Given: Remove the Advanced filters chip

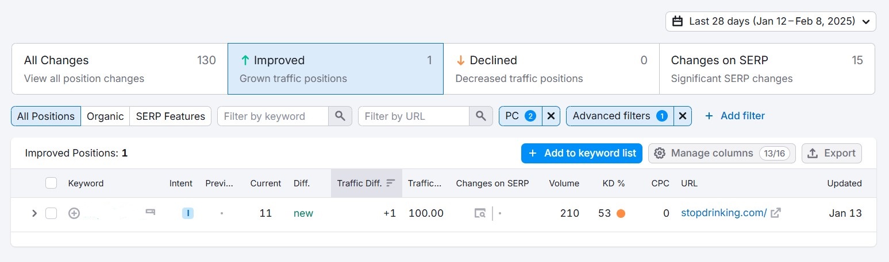Looking at the screenshot, I should tap(682, 116).
